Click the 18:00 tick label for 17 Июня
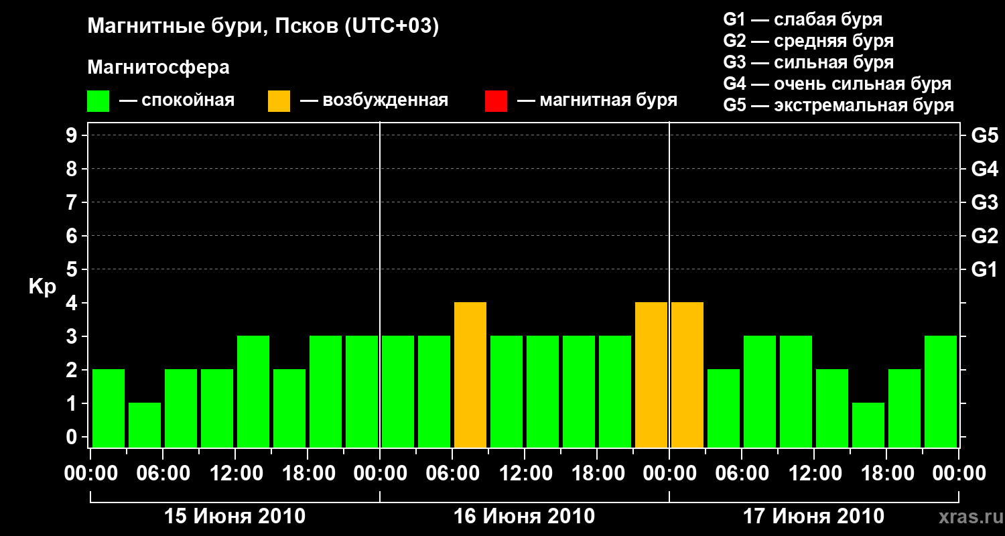The height and width of the screenshot is (536, 1005). 886,473
